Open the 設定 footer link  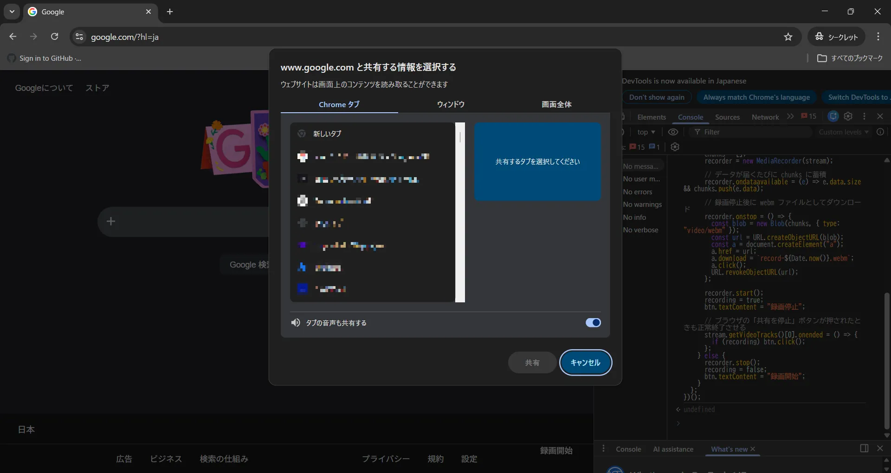tap(469, 459)
